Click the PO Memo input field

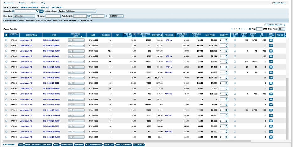point(53,16)
